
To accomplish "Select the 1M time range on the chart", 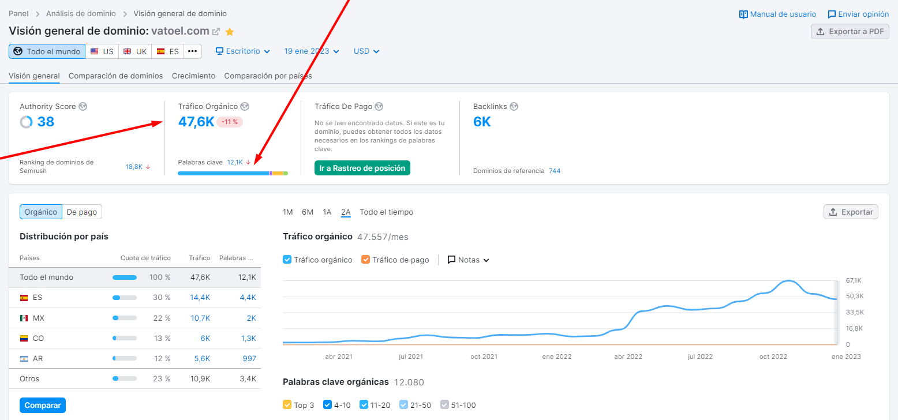I will click(287, 212).
